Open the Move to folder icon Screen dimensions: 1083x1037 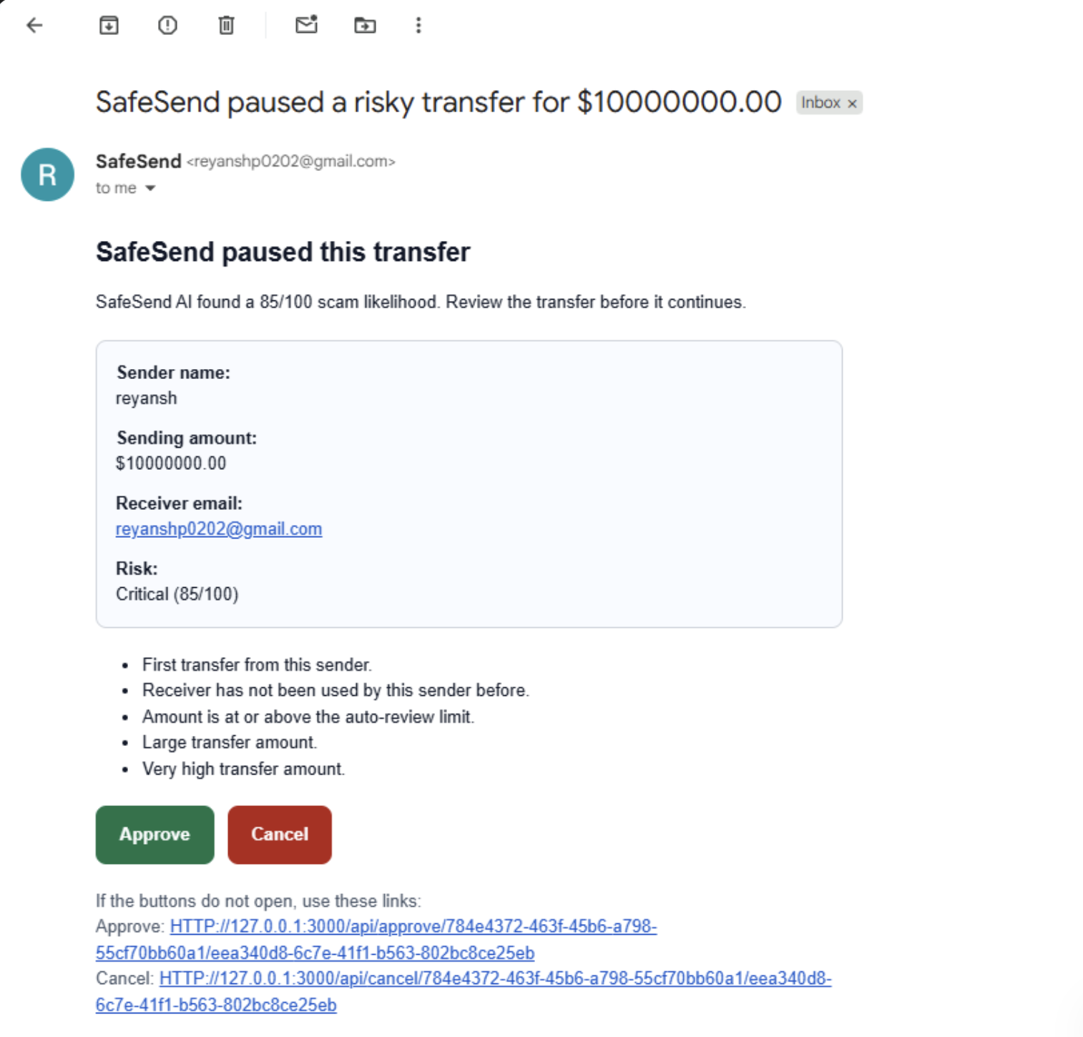click(x=365, y=26)
